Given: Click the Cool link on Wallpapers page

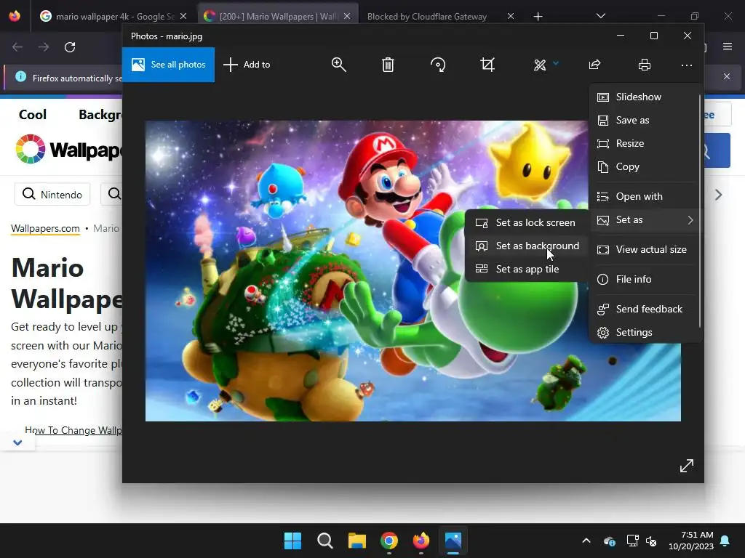Looking at the screenshot, I should [x=32, y=114].
